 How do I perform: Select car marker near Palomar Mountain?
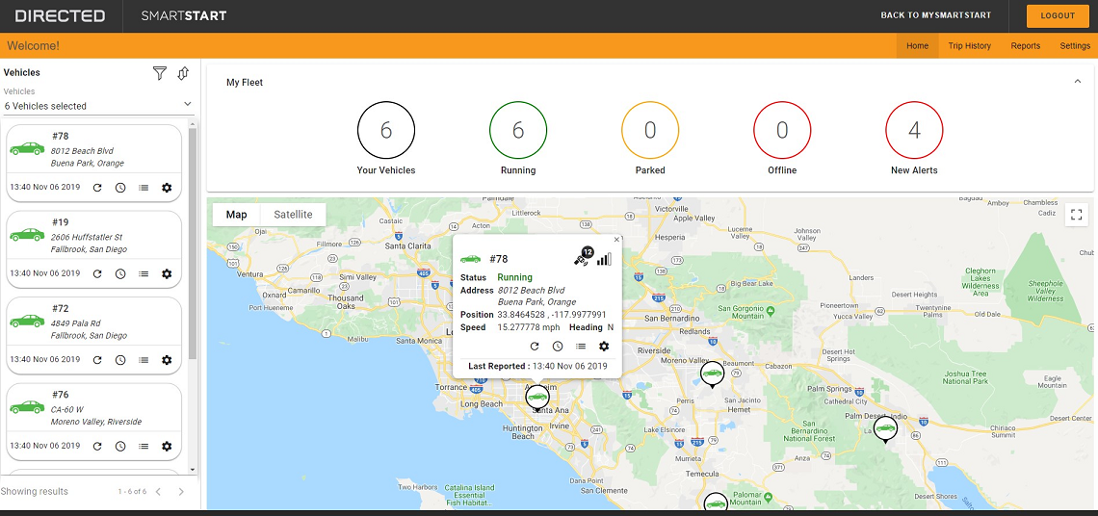(x=716, y=502)
